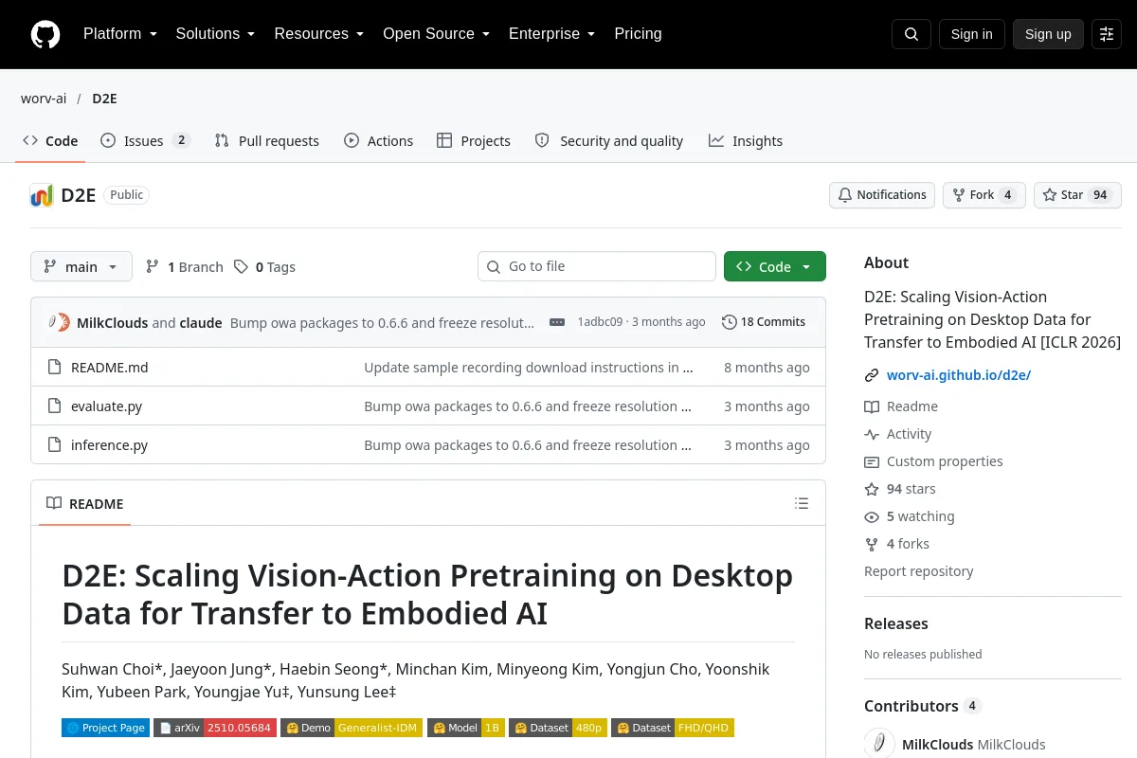This screenshot has height=758, width=1137.
Task: Expand the Solutions menu
Action: (x=216, y=34)
